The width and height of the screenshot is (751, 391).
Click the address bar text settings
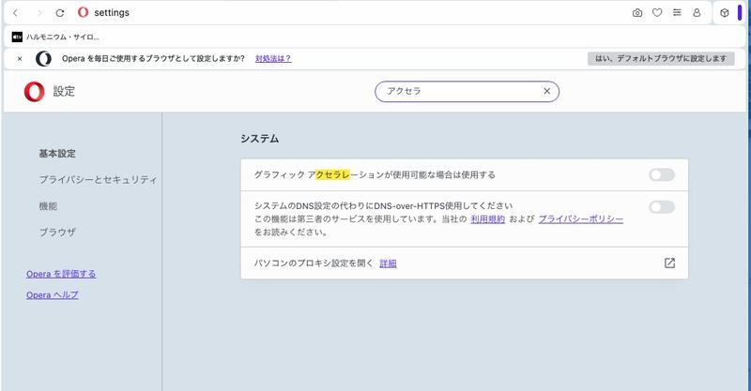pos(112,13)
